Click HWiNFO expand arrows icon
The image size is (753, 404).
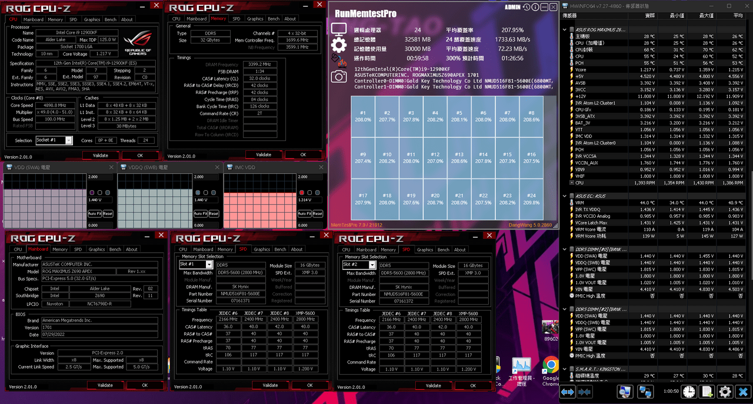coord(568,392)
